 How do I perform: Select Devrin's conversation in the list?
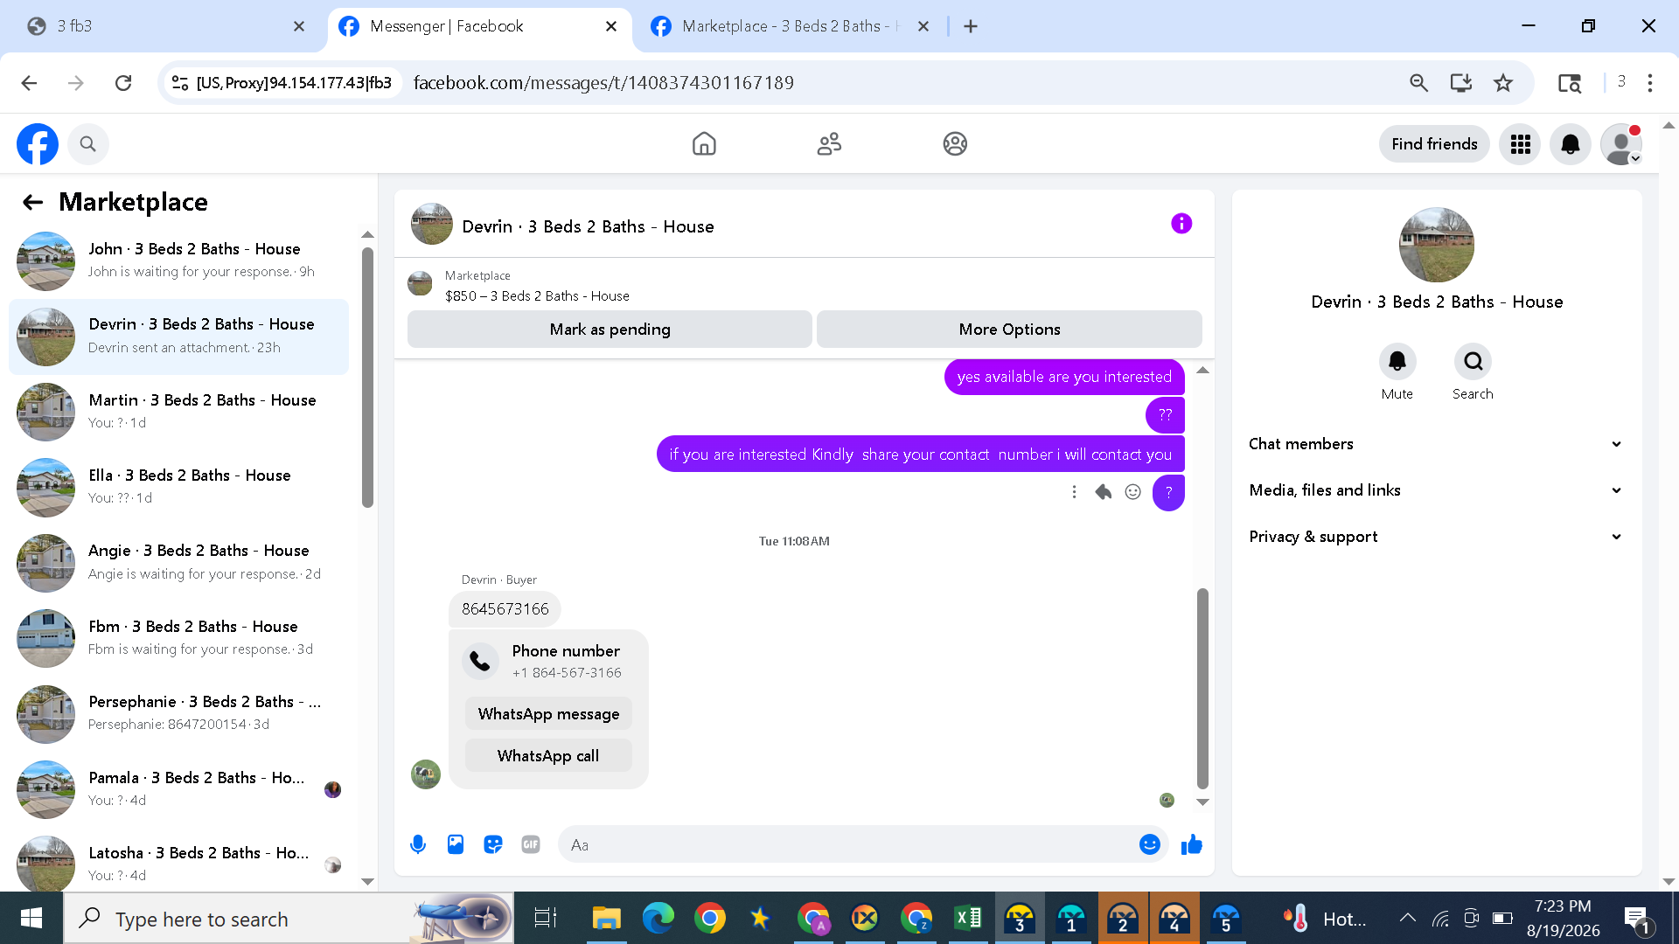pos(178,337)
